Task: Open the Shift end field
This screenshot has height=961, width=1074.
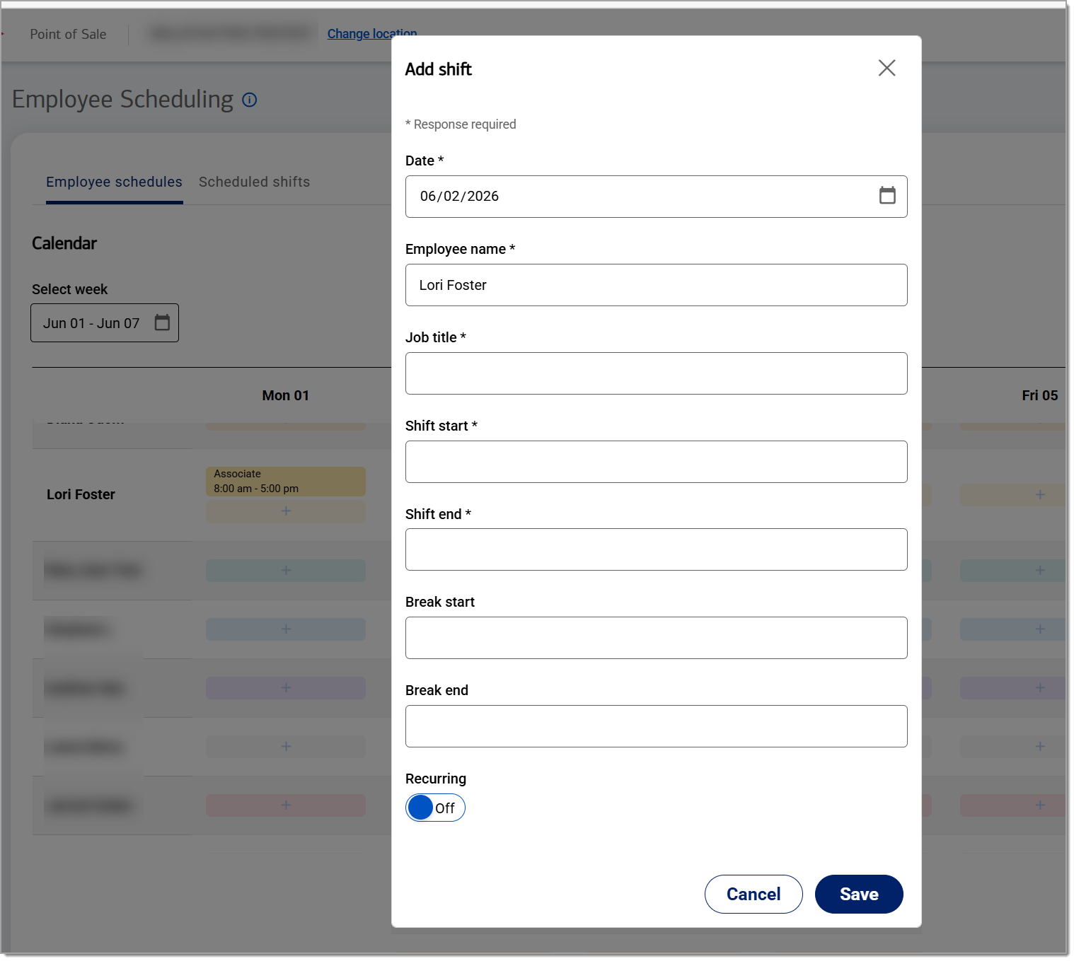Action: tap(656, 549)
